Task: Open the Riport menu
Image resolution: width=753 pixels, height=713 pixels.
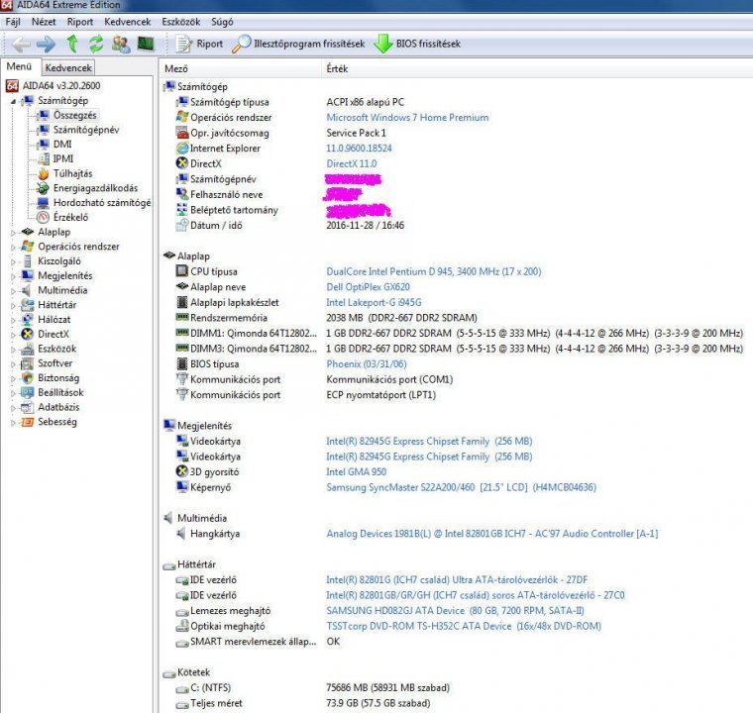Action: click(80, 22)
